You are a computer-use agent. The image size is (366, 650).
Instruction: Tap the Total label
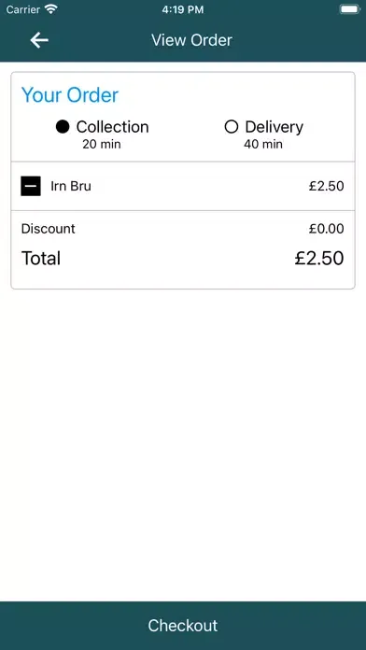pyautogui.click(x=41, y=259)
